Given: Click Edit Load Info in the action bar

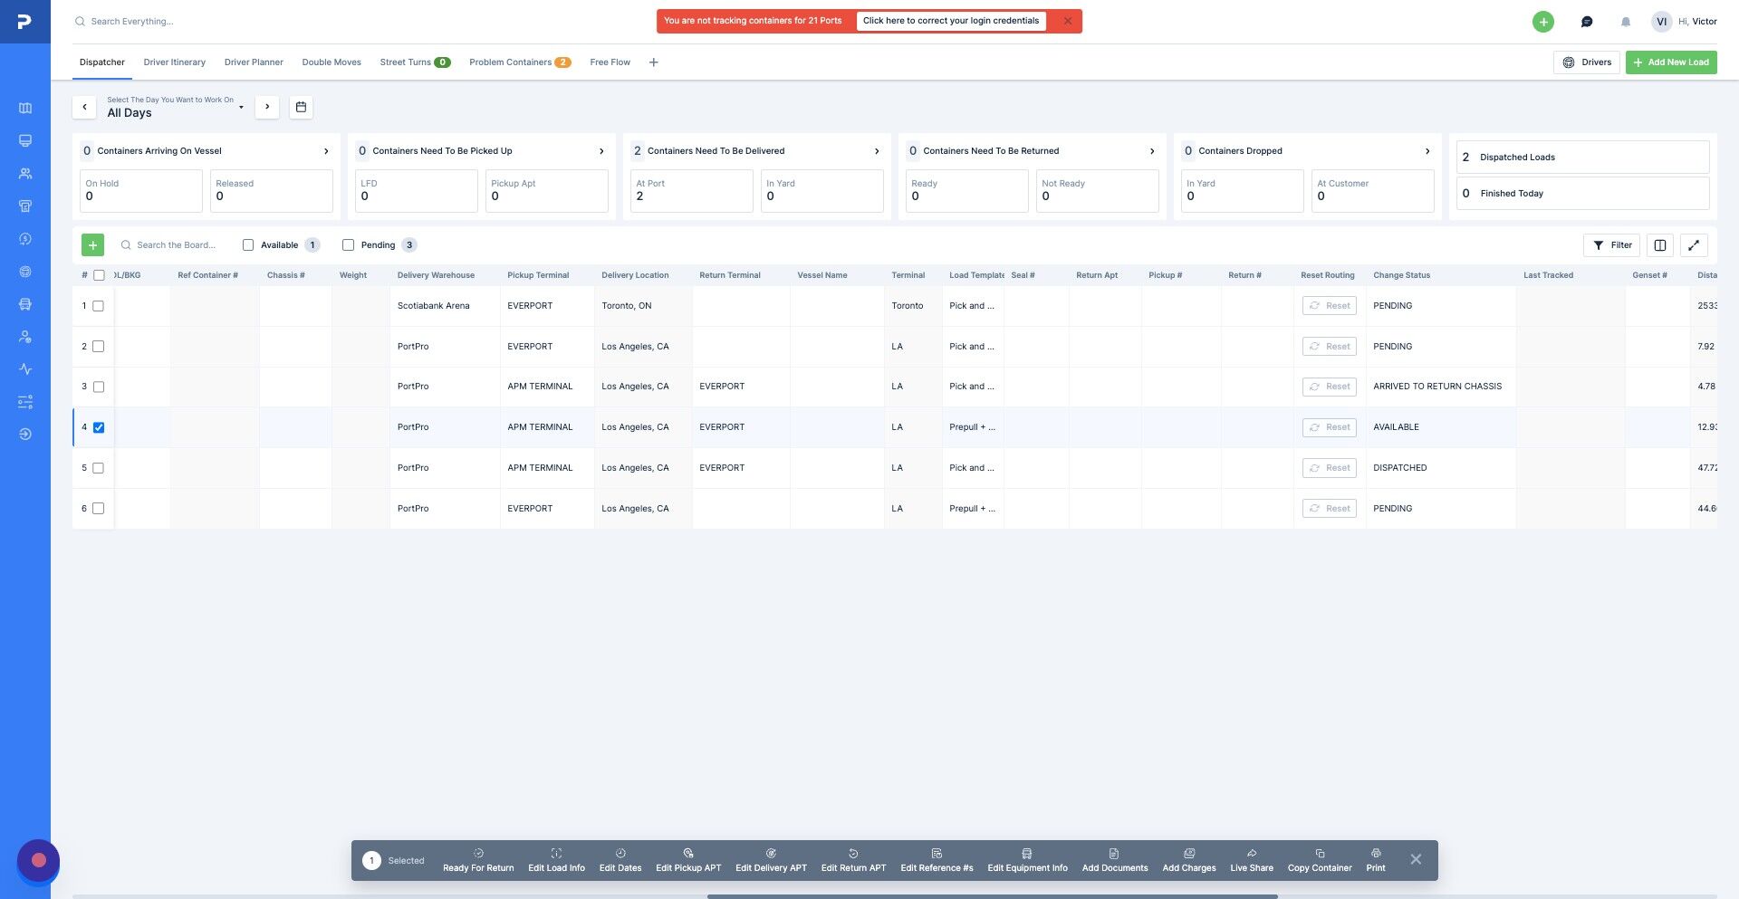Looking at the screenshot, I should (x=556, y=861).
